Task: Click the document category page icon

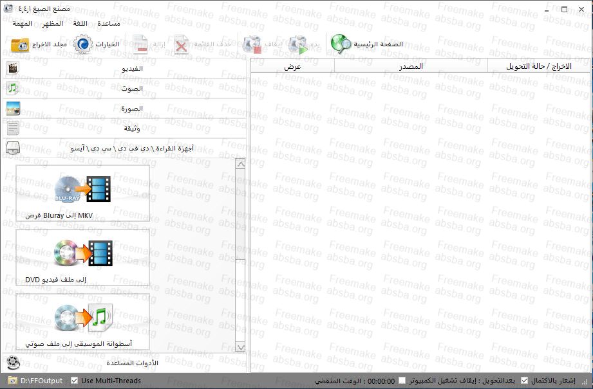Action: tap(13, 128)
